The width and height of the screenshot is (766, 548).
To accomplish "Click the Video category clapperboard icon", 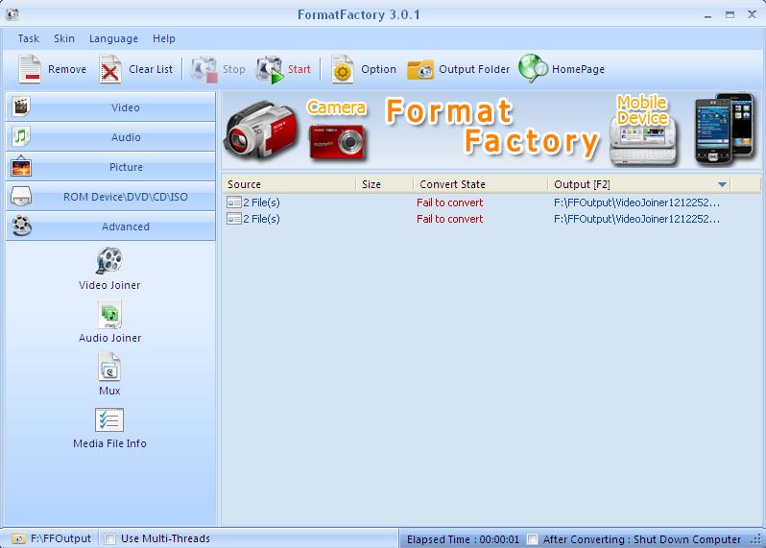I will click(x=21, y=107).
